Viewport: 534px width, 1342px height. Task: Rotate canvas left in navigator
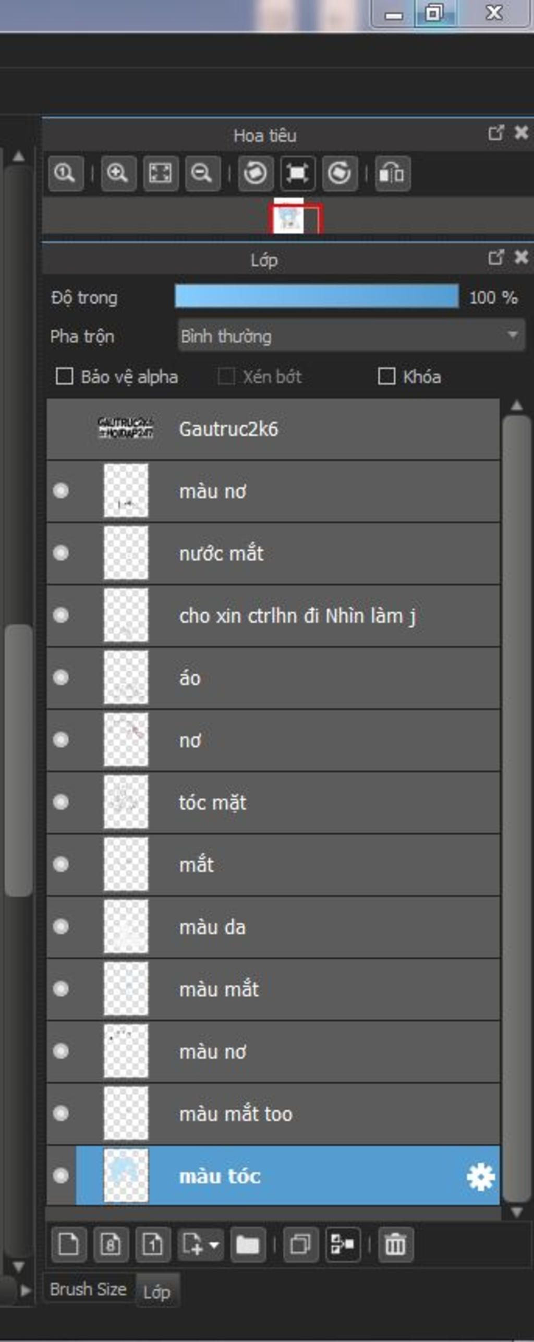[x=256, y=173]
